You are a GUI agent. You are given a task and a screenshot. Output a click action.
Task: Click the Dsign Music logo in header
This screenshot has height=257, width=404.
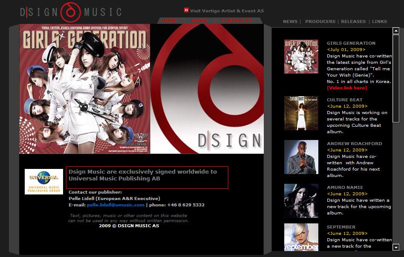pos(71,12)
